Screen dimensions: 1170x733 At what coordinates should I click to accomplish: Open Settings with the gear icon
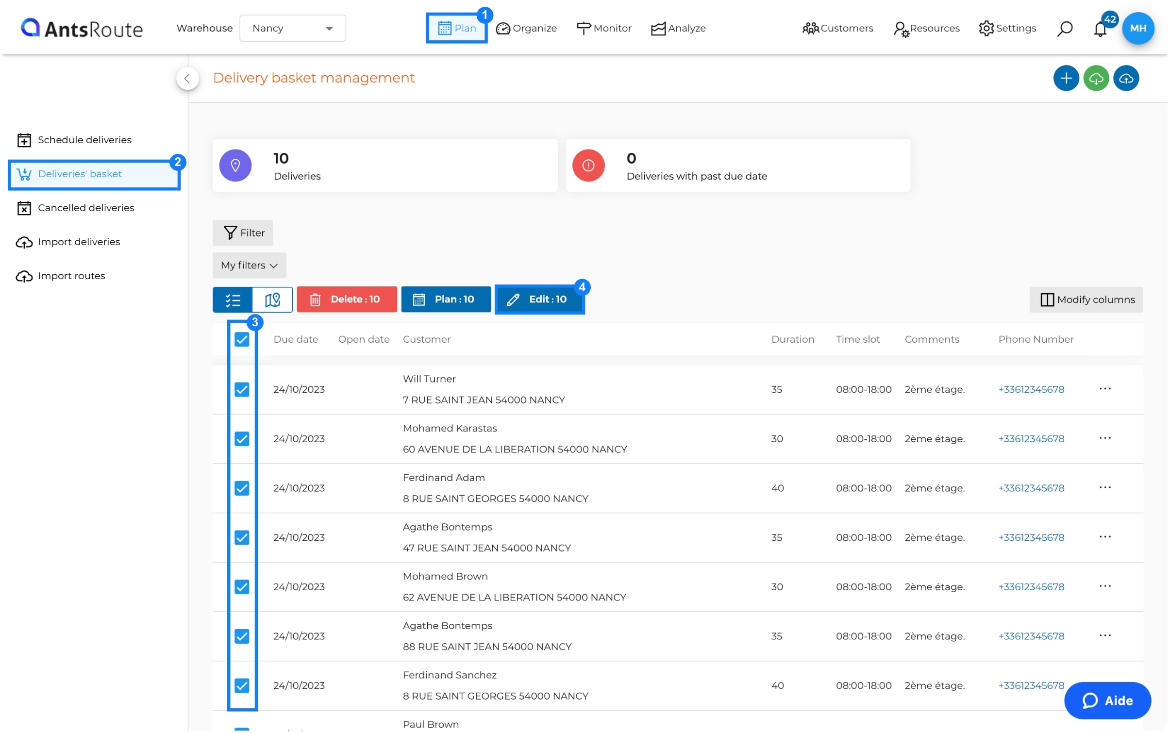point(1007,28)
